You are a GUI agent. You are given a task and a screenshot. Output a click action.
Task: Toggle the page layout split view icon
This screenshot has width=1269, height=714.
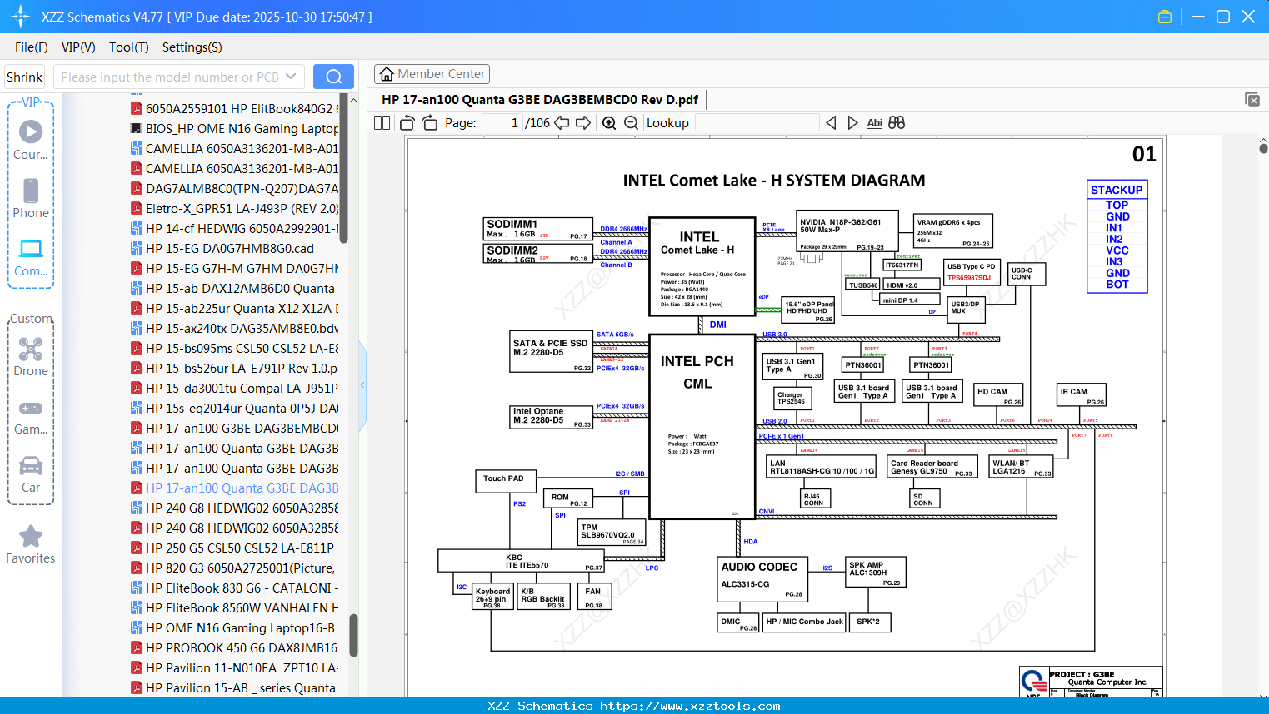point(382,122)
